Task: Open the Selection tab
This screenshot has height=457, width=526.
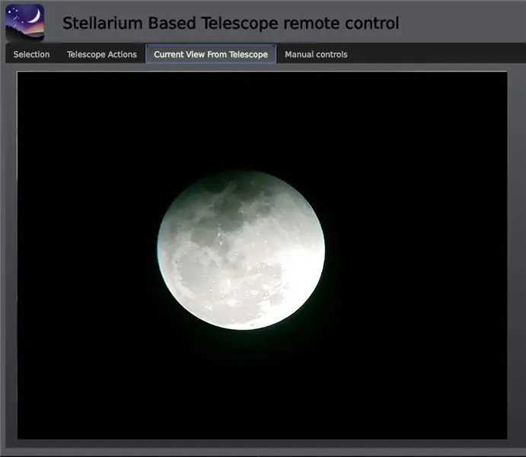Action: pyautogui.click(x=31, y=54)
